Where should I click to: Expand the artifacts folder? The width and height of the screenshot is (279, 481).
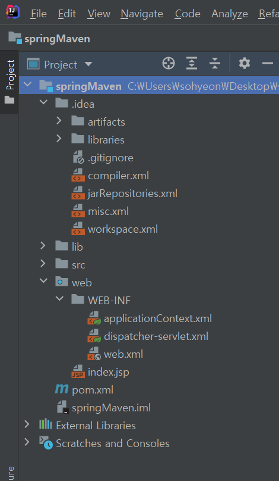click(x=59, y=121)
